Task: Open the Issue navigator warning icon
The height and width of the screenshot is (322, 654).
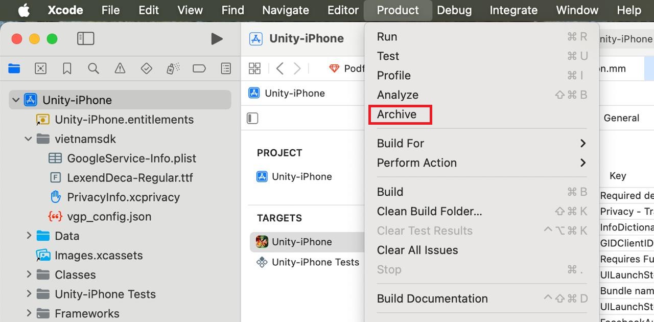Action: [x=120, y=68]
